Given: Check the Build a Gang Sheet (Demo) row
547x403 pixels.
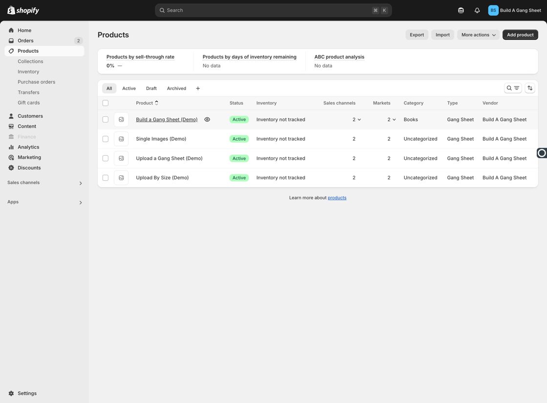Looking at the screenshot, I should click(105, 119).
